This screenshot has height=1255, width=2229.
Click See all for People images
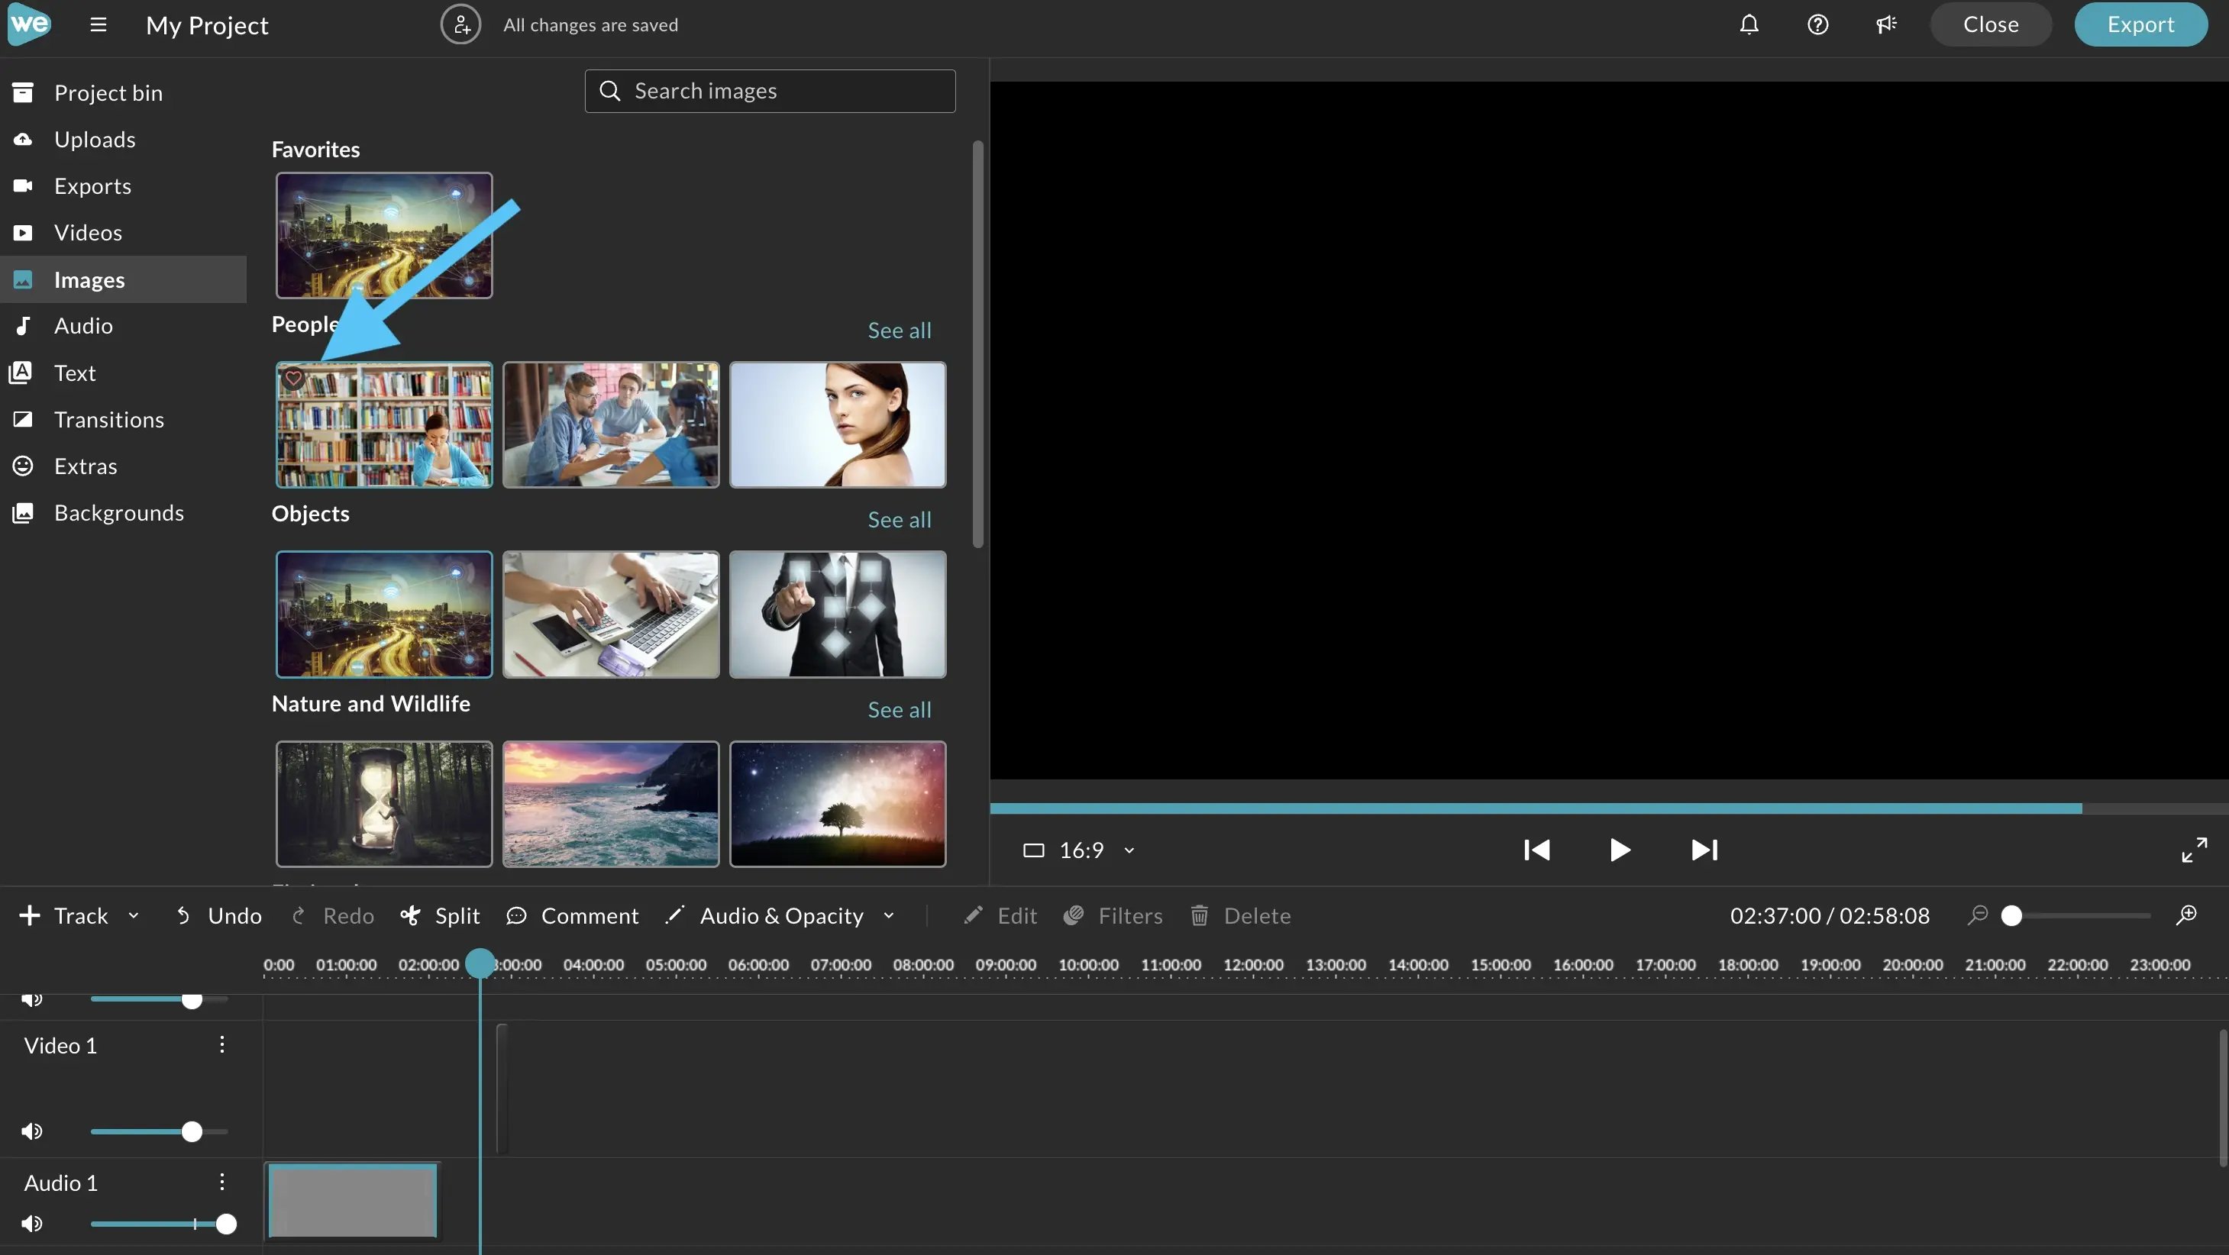pos(898,330)
